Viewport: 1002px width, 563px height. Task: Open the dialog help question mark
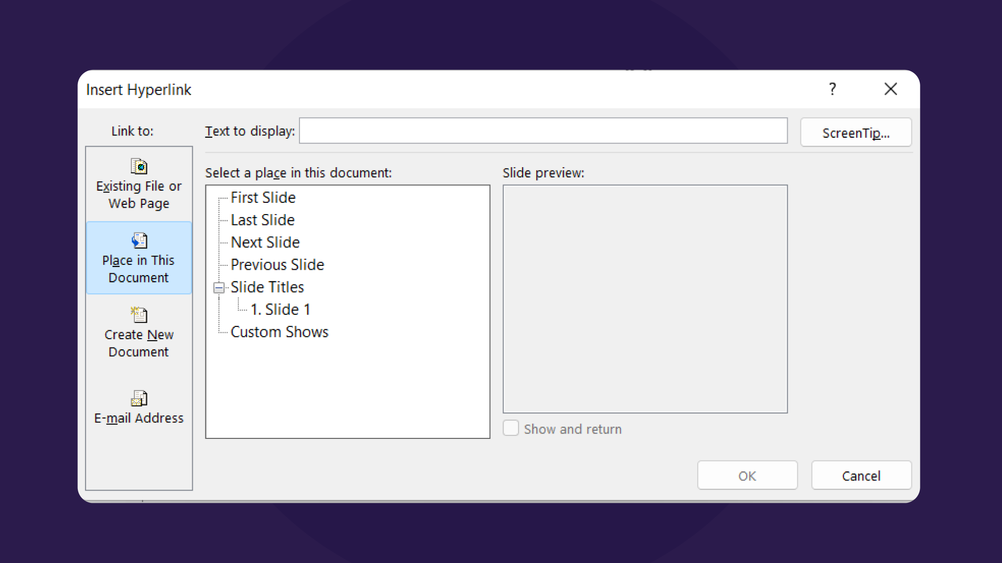[832, 89]
